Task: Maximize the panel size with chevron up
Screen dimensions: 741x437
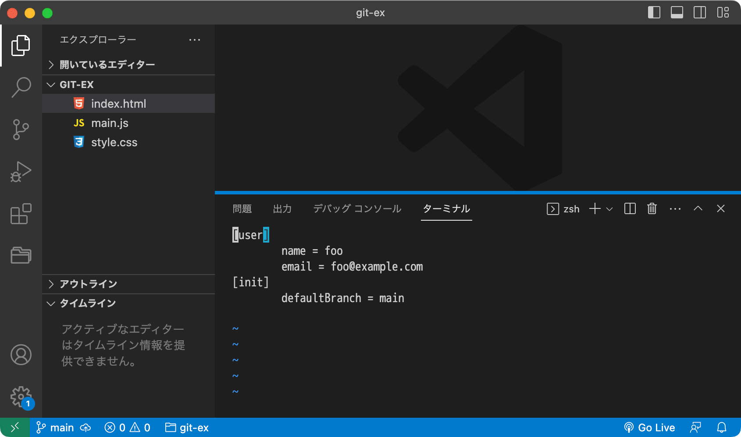Action: tap(698, 208)
